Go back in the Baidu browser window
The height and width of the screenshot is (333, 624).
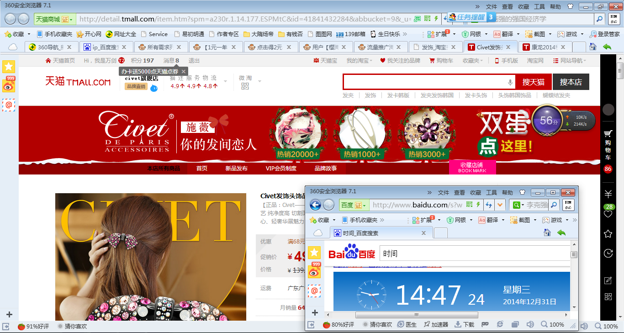coord(315,205)
